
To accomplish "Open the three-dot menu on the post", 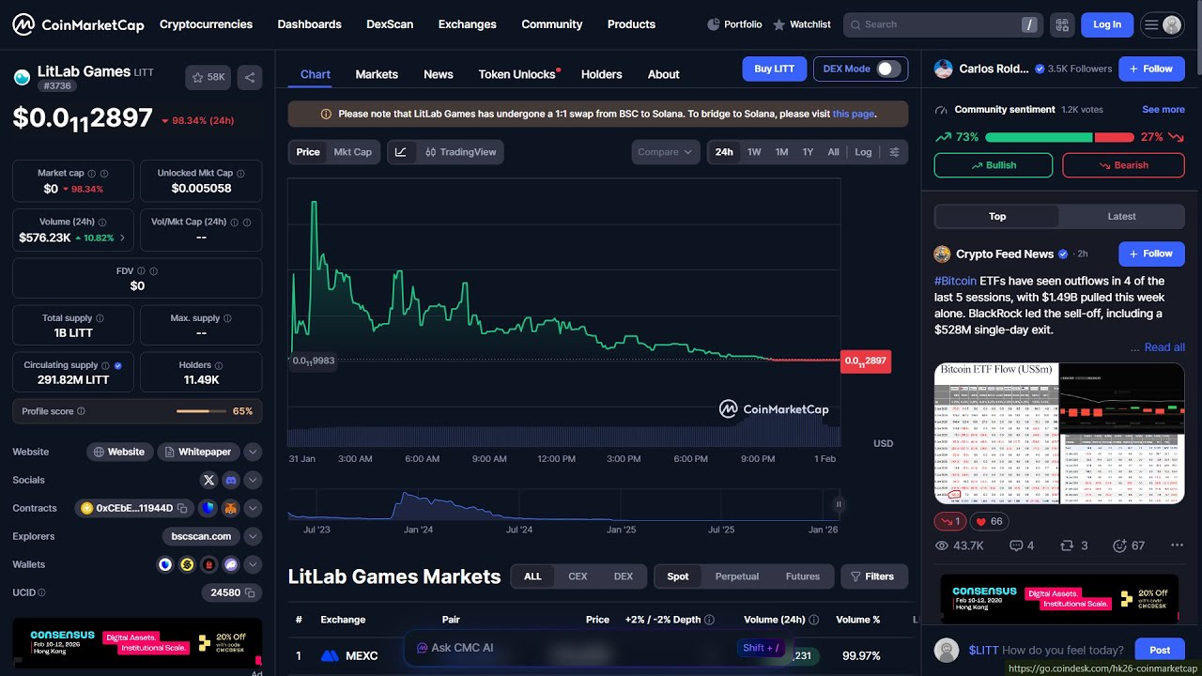I will coord(1177,545).
